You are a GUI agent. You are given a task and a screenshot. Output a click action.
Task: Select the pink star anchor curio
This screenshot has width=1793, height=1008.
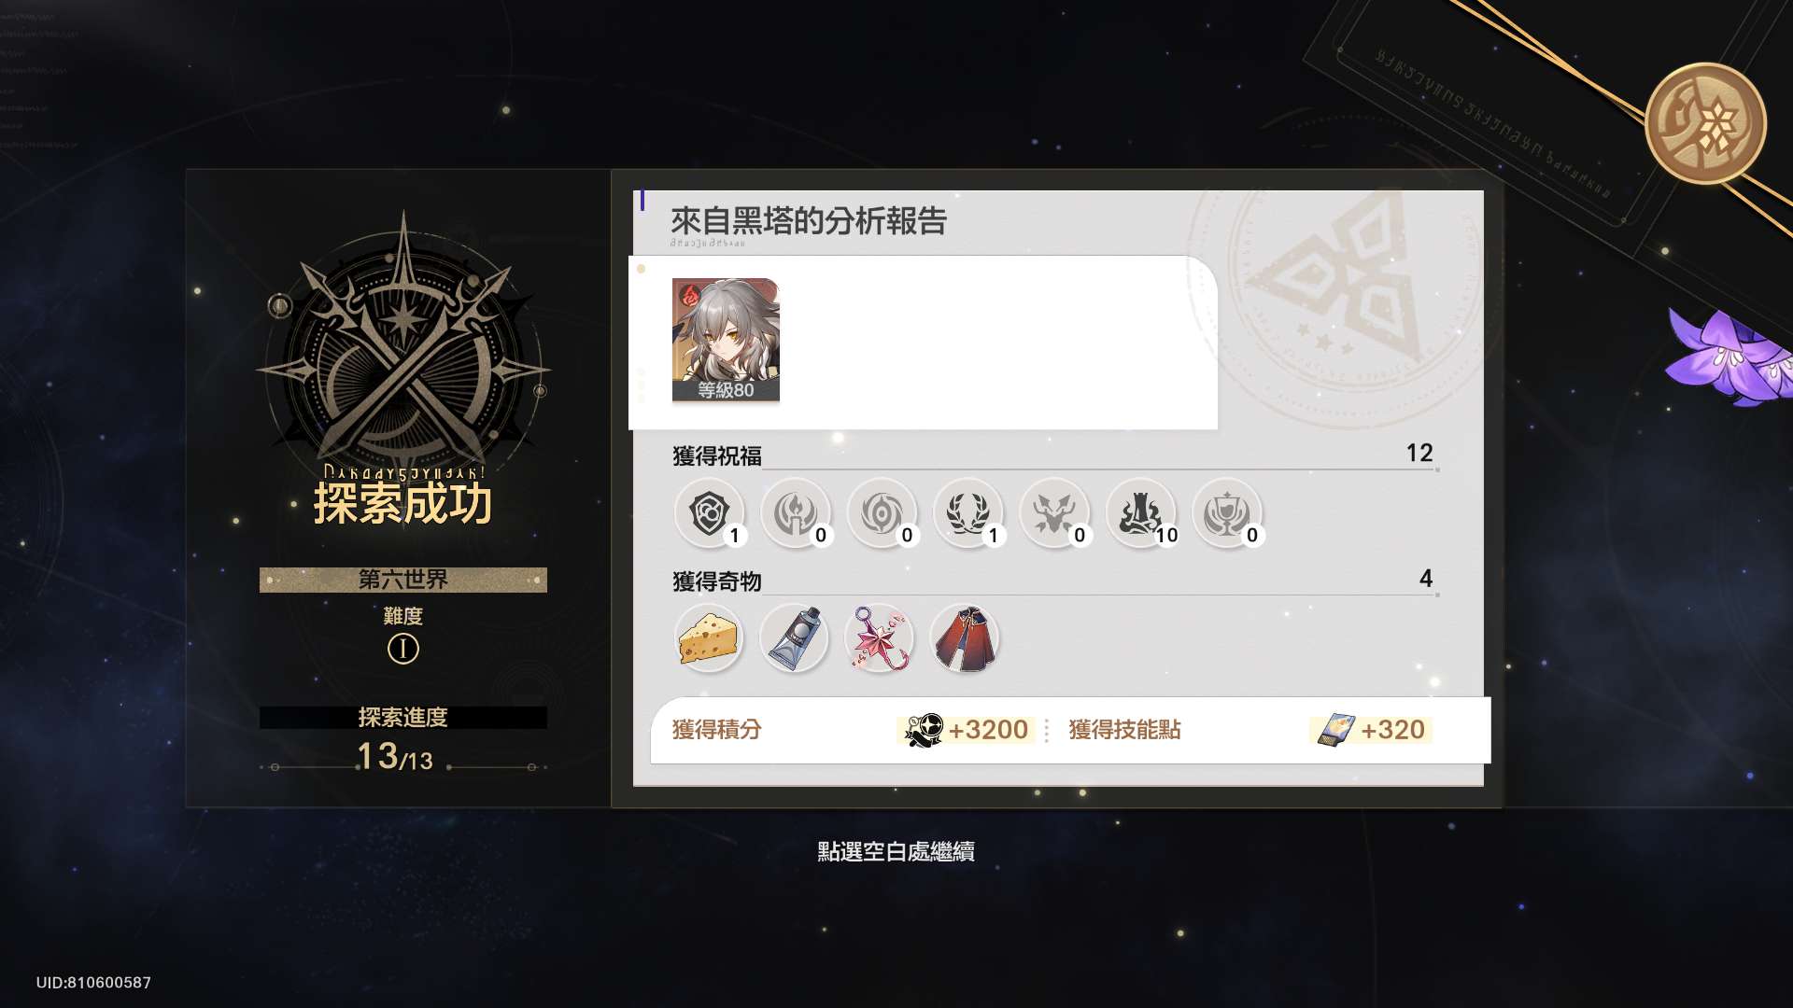880,638
